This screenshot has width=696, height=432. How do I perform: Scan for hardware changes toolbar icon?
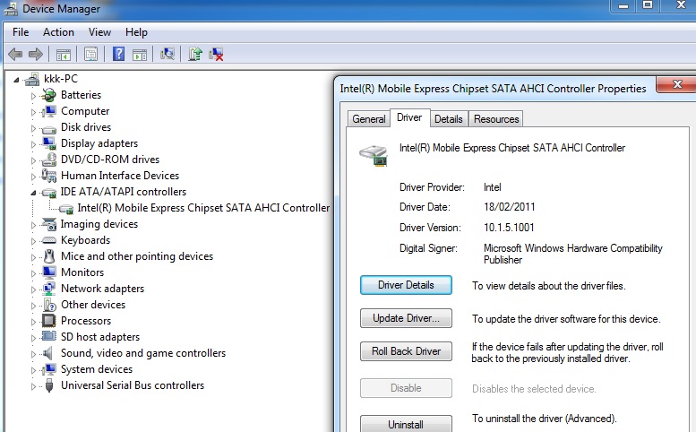[x=168, y=54]
